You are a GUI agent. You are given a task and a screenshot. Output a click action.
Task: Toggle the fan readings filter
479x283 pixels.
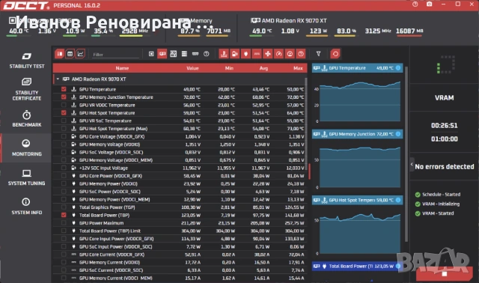pyautogui.click(x=268, y=54)
